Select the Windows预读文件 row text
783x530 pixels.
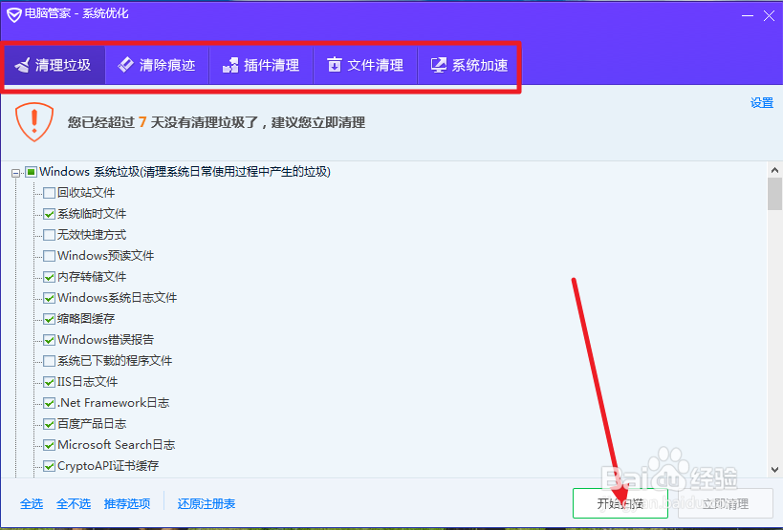(106, 255)
